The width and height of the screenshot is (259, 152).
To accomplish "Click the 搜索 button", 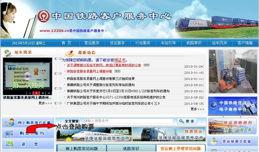I will click(x=187, y=121).
